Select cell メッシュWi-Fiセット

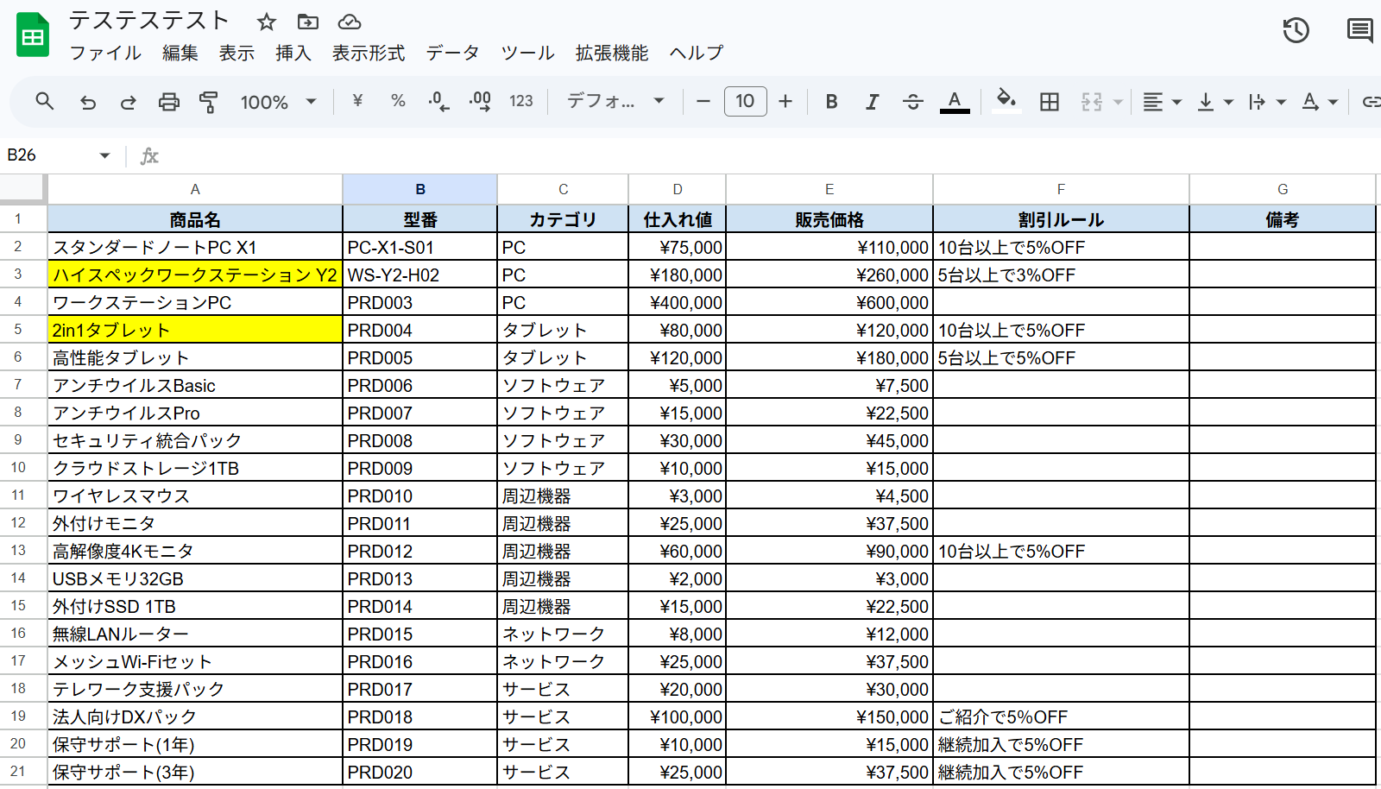(x=195, y=661)
